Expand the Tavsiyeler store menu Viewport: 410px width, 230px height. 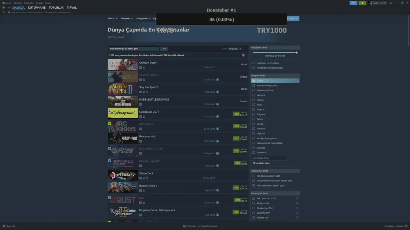click(x=127, y=19)
